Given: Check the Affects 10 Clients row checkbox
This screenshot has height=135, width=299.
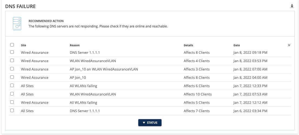Looking at the screenshot, I should pyautogui.click(x=12, y=94).
